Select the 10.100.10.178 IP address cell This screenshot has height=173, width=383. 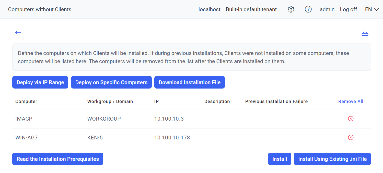coord(172,138)
